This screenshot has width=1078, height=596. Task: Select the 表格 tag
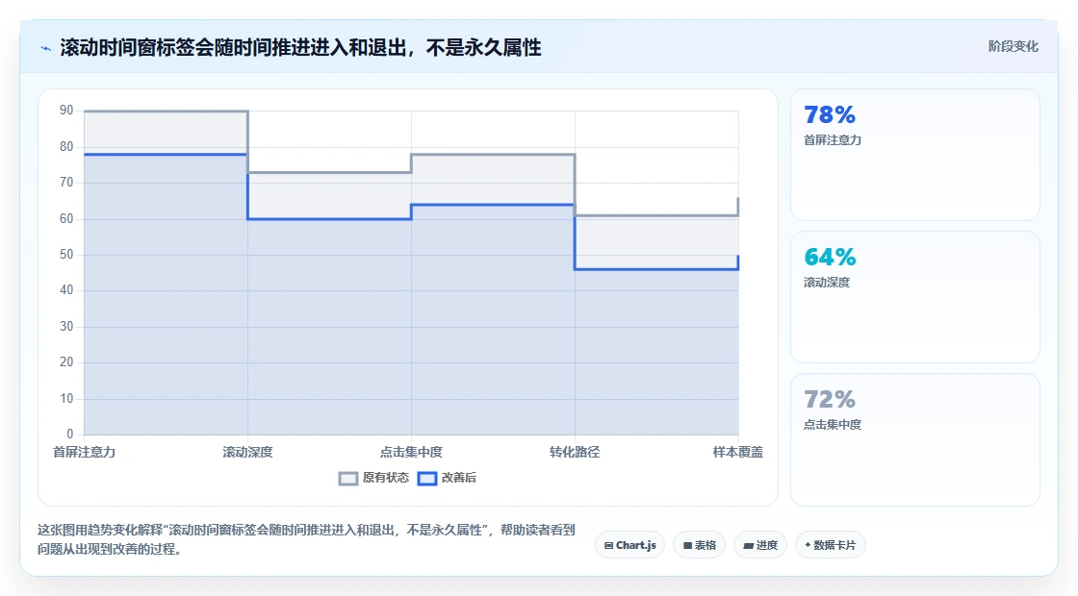[699, 545]
